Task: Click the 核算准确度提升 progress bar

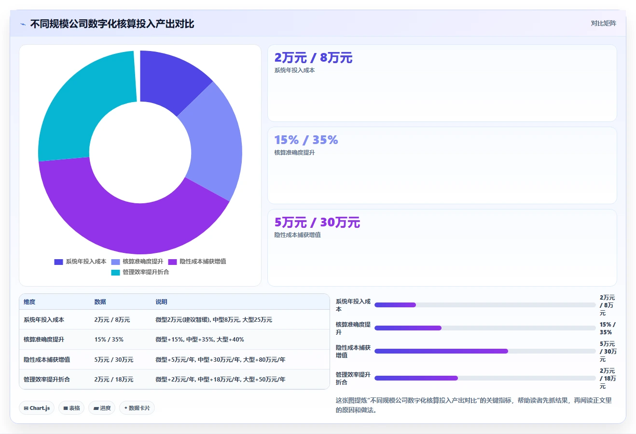Action: 485,328
